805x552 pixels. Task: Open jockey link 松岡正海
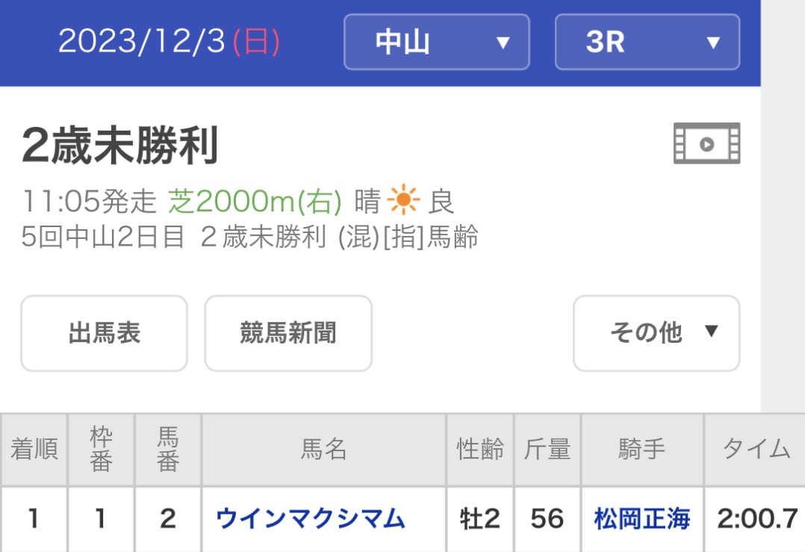pyautogui.click(x=642, y=518)
